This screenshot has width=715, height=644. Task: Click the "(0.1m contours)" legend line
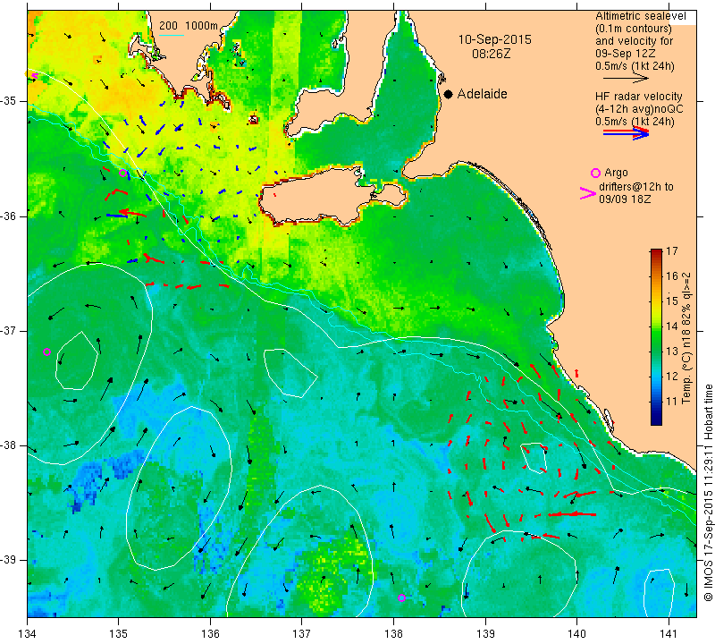coord(634,29)
